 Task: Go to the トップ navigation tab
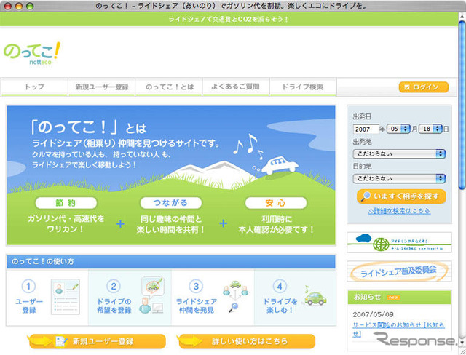pyautogui.click(x=34, y=87)
